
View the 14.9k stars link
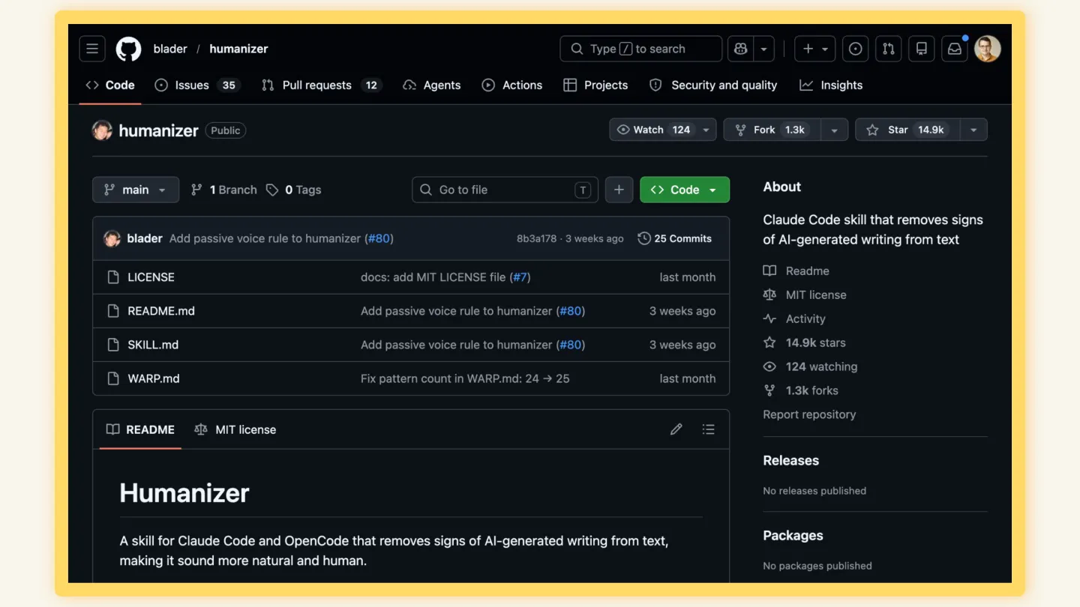point(805,342)
